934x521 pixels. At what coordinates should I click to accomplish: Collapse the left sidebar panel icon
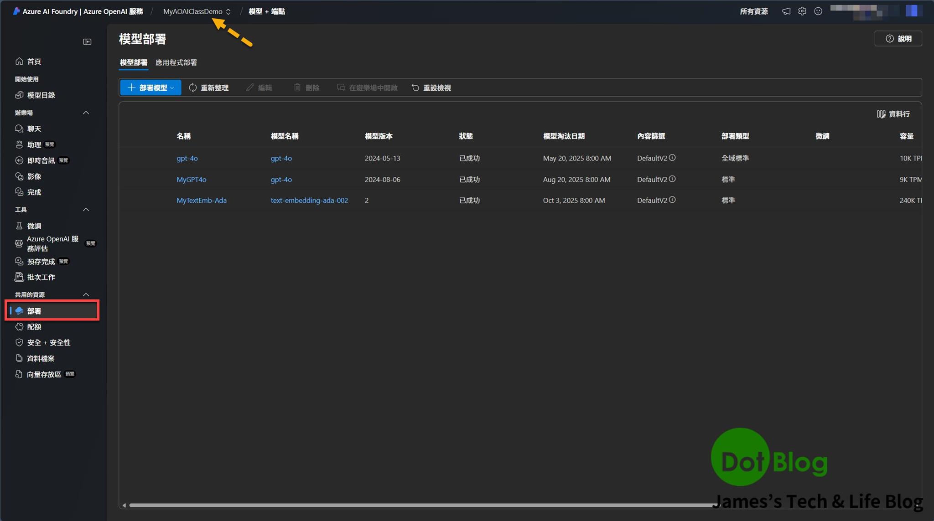(x=87, y=42)
